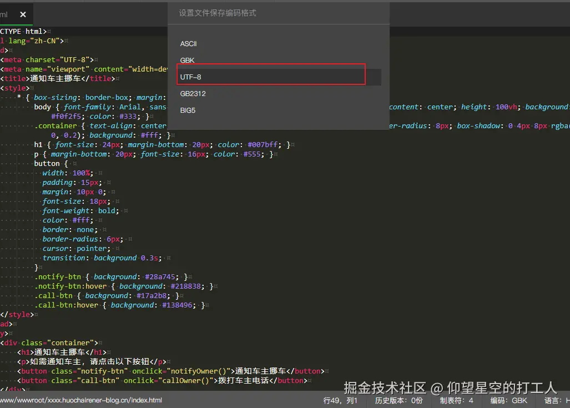The image size is (570, 408).
Task: Click the notifyOwner() button code line
Action: tap(170, 371)
